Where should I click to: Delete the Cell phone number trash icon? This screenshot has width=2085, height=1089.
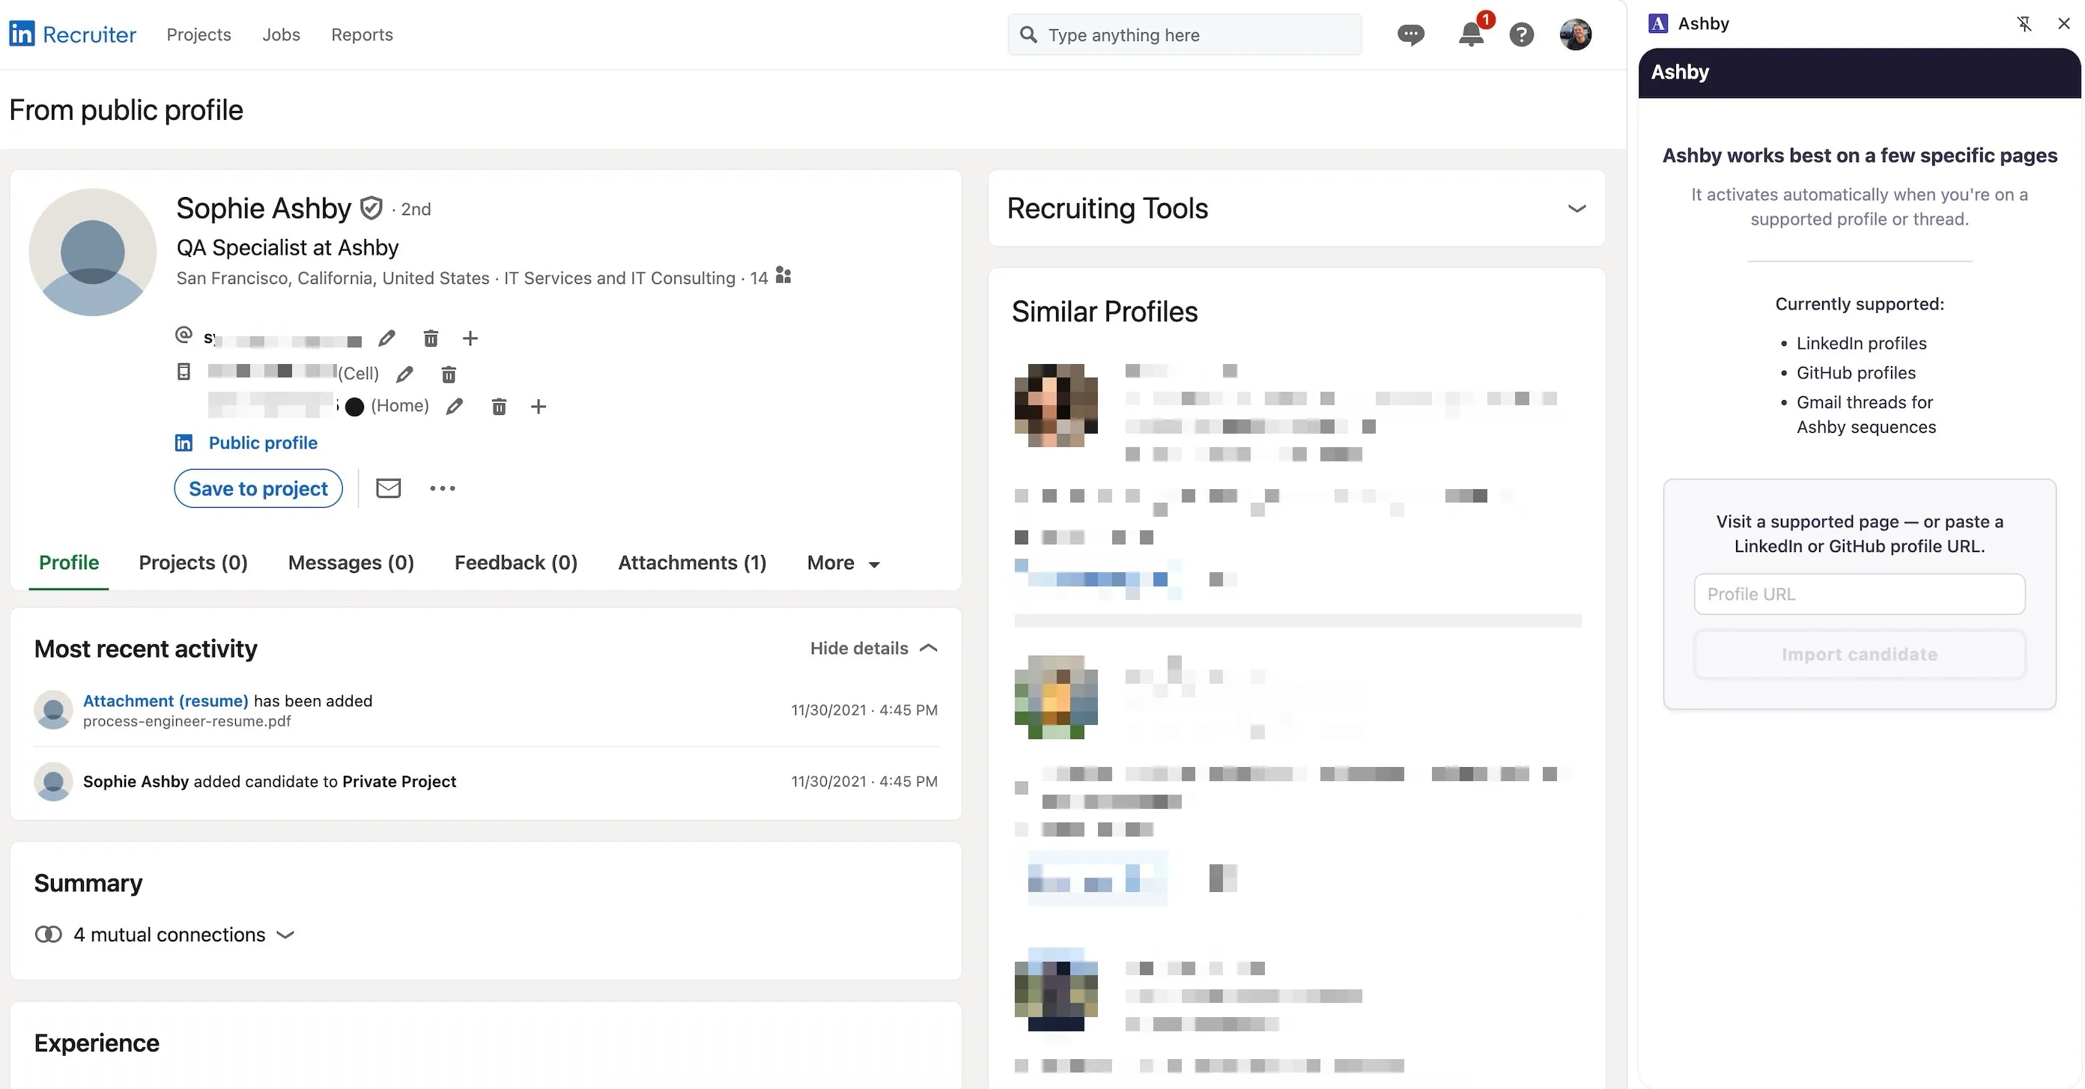449,374
